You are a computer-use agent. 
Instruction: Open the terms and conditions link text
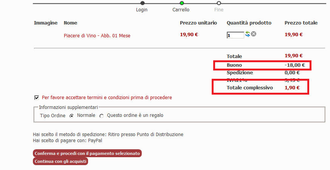point(107,98)
